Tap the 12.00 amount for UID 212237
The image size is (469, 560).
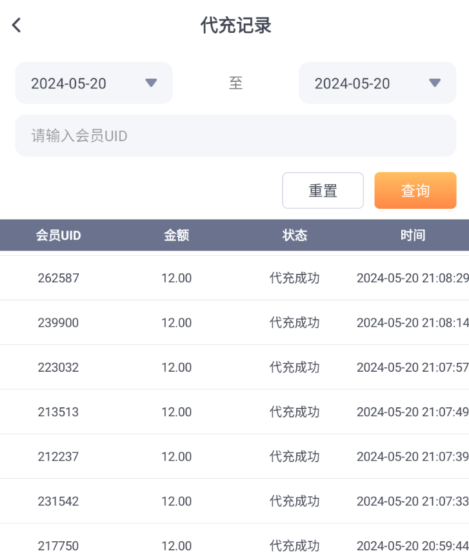(x=176, y=456)
